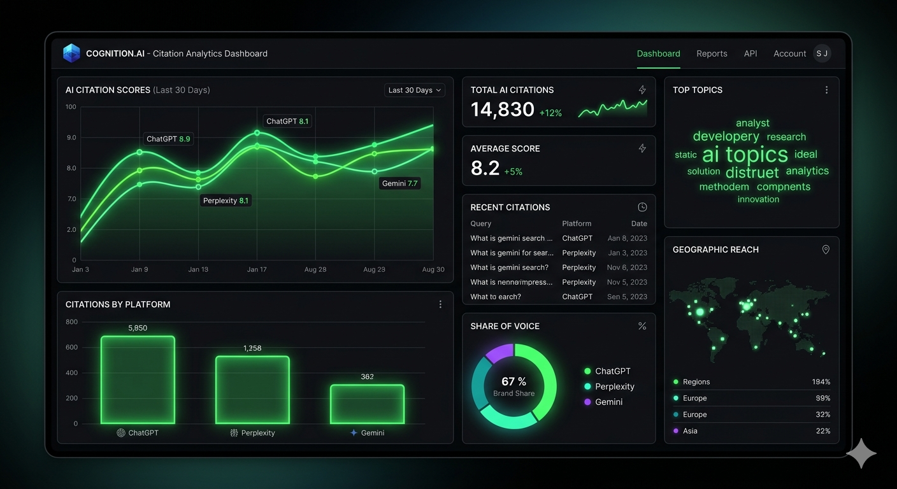Click the 'solution' word in the cloud
897x489 pixels.
coord(703,171)
